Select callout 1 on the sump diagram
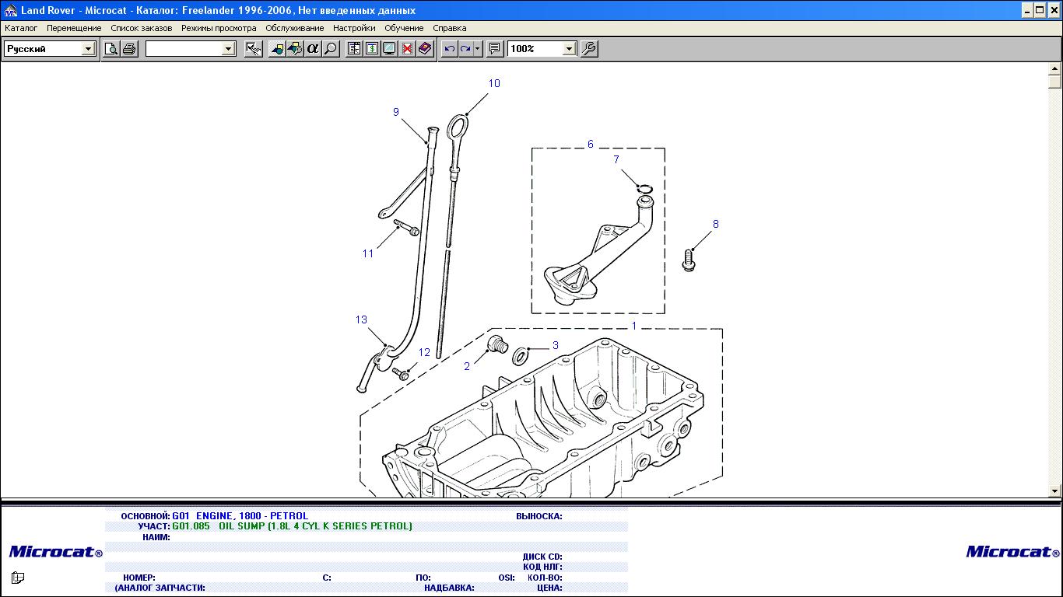This screenshot has height=597, width=1063. pos(634,326)
